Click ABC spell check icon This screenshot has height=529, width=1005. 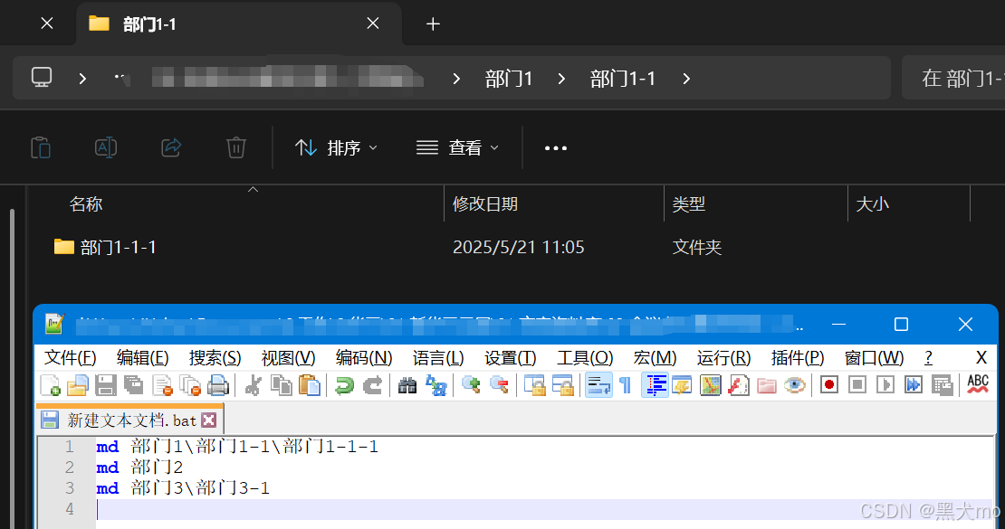(x=978, y=384)
